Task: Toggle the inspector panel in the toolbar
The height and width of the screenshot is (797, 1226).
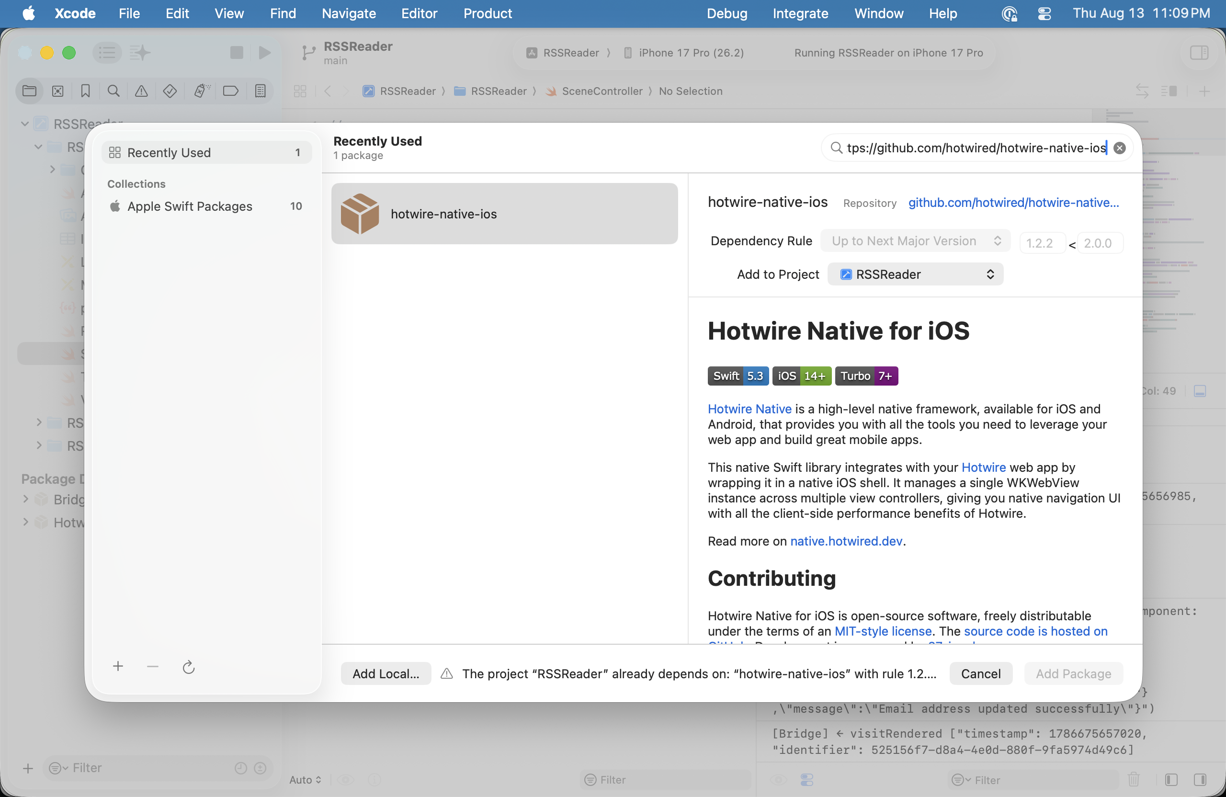Action: (x=1199, y=53)
